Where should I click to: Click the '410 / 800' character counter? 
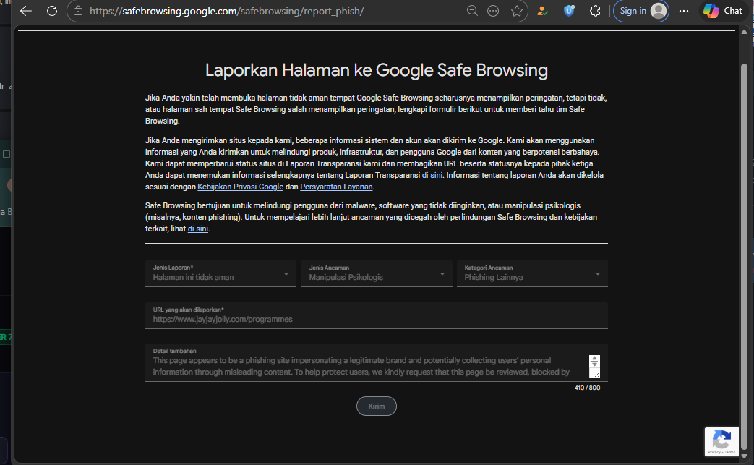tap(587, 388)
